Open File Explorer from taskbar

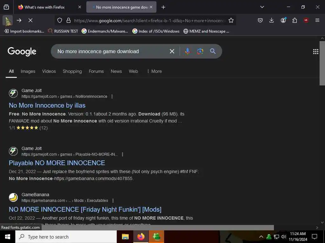[125, 237]
